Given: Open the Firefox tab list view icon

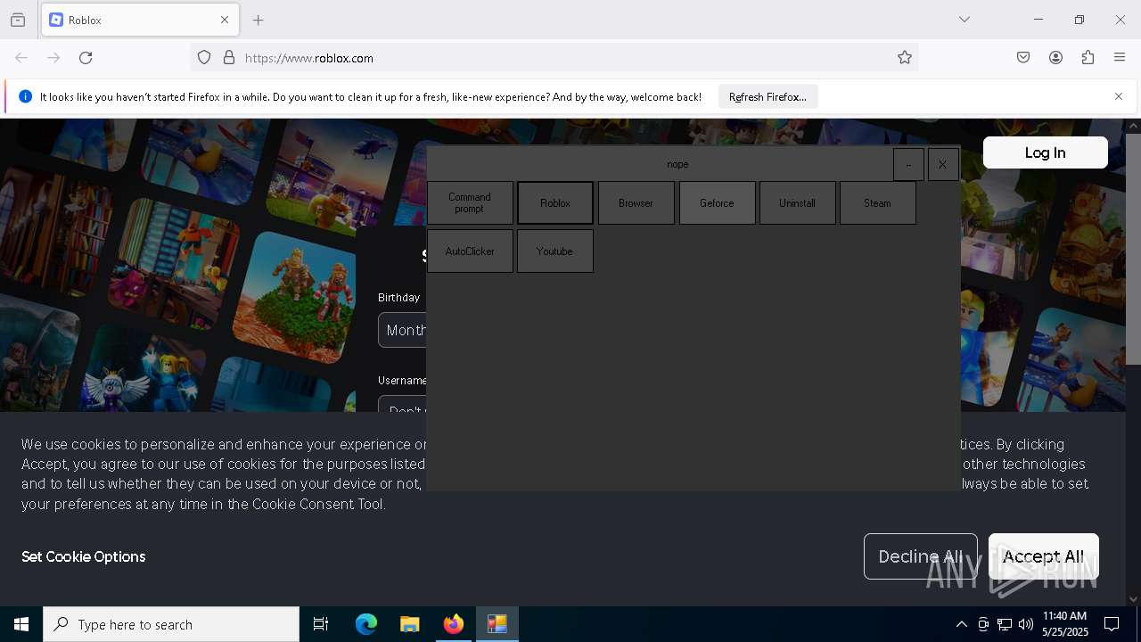Looking at the screenshot, I should click(x=18, y=20).
